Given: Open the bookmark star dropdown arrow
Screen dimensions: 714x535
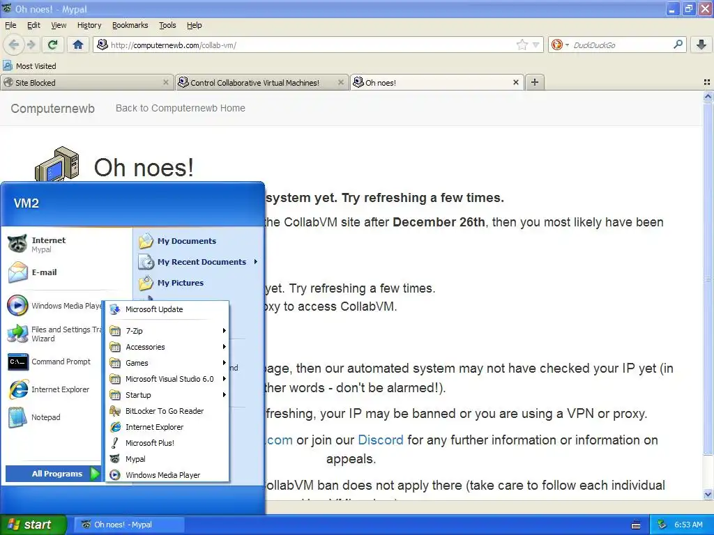Looking at the screenshot, I should (x=536, y=45).
